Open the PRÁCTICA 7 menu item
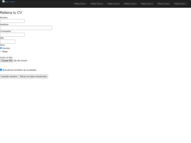The height and width of the screenshot is (143, 191). [180, 4]
